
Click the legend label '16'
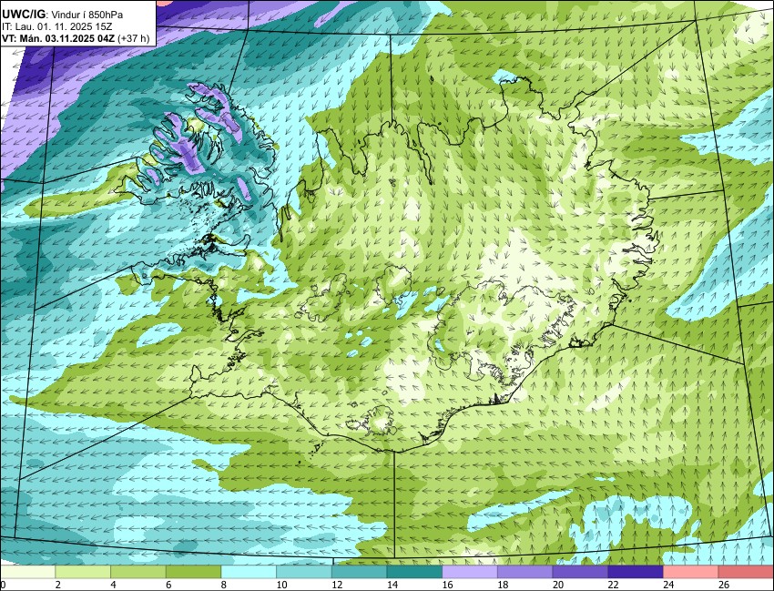(447, 585)
